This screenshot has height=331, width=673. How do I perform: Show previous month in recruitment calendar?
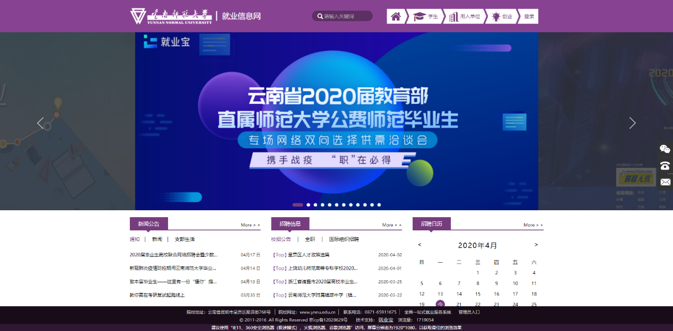420,245
